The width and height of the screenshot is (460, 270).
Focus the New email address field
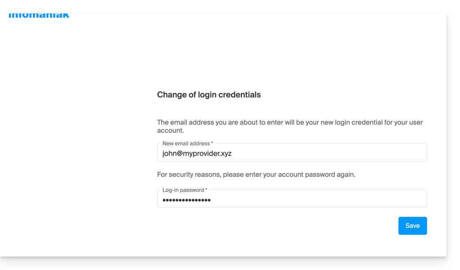[292, 153]
